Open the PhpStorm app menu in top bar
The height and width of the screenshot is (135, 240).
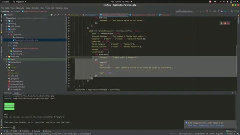coord(19,1)
